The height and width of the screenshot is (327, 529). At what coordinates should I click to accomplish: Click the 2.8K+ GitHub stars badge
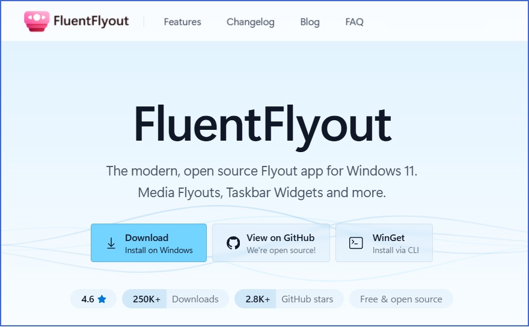289,299
